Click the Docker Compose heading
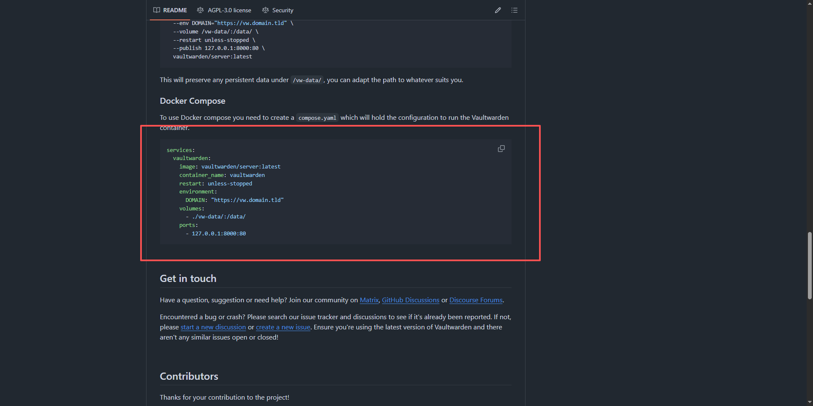 point(193,101)
